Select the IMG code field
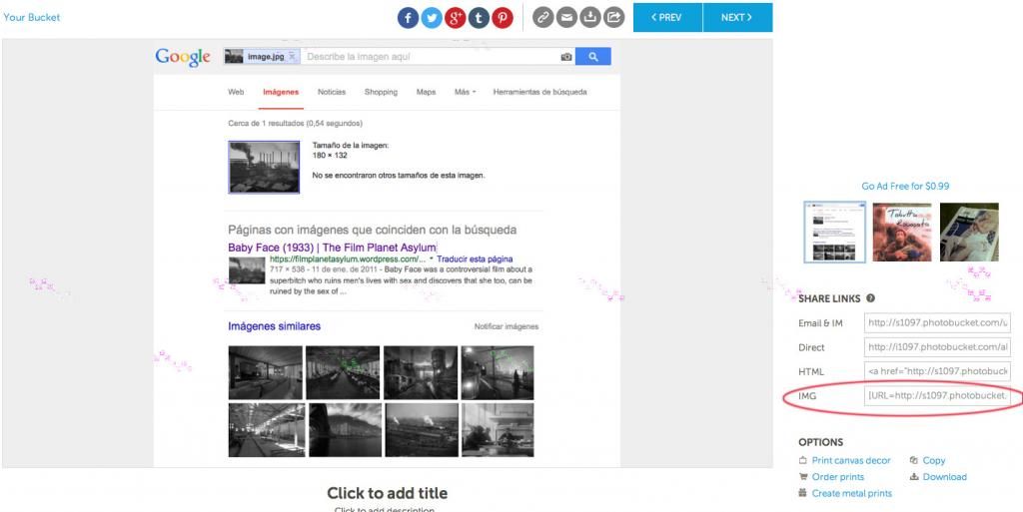The image size is (1023, 512). [937, 396]
